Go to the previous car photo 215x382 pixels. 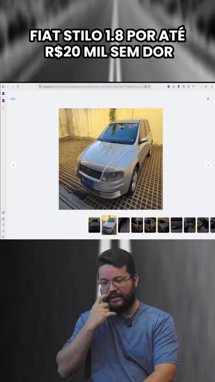tap(14, 166)
